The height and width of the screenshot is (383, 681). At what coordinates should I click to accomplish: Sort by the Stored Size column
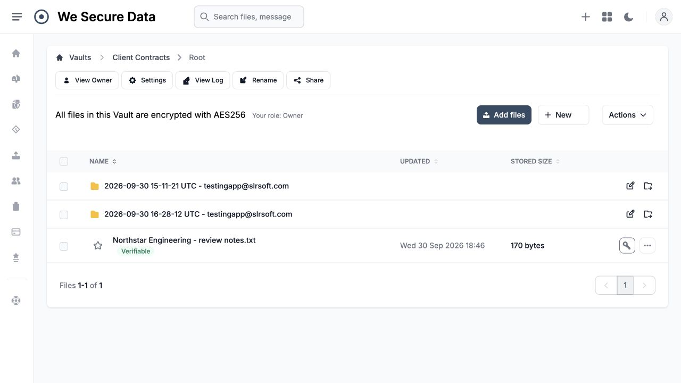(x=535, y=161)
